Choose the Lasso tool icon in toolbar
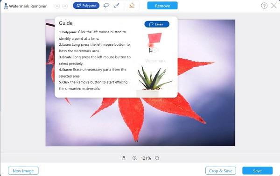280x176 pixels. point(106,6)
